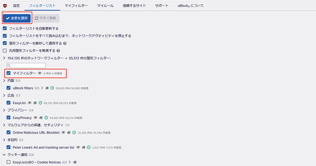Viewport: 316px width, 166px height.
Task: View EasyPrivacy content via its eye icon
Action: pyautogui.click(x=35, y=118)
